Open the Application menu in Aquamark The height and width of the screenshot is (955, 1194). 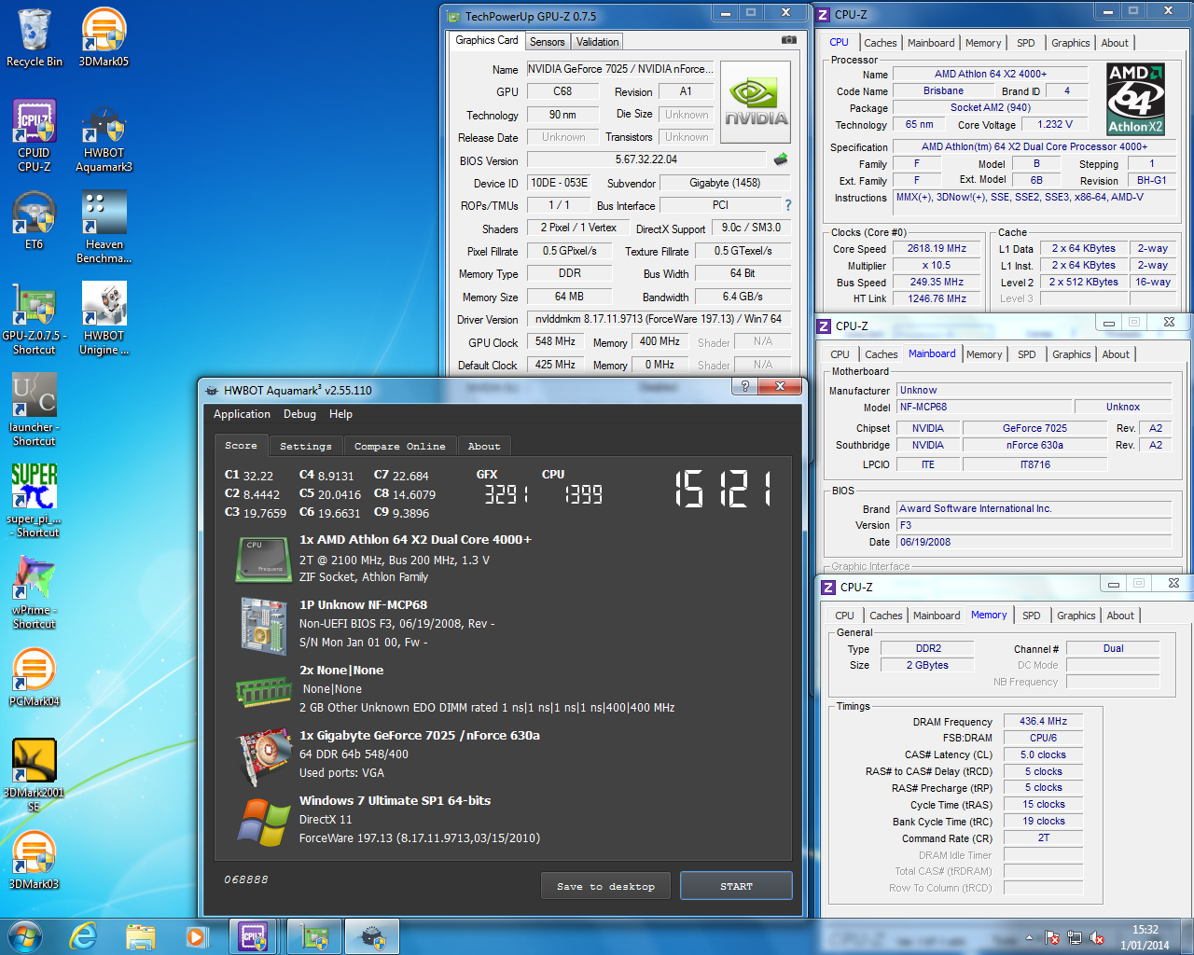[242, 414]
